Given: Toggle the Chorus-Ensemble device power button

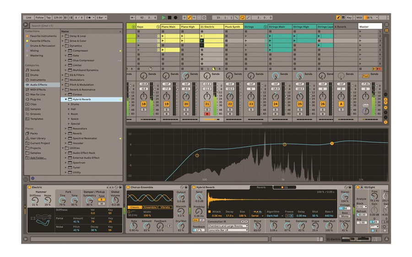Looking at the screenshot, I should coord(128,187).
